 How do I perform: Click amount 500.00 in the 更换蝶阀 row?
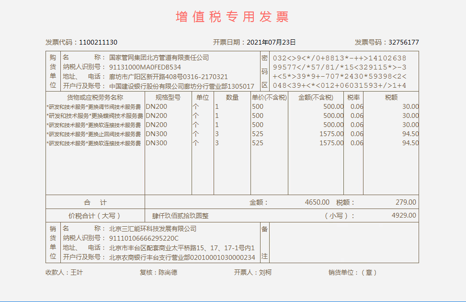[333, 116]
